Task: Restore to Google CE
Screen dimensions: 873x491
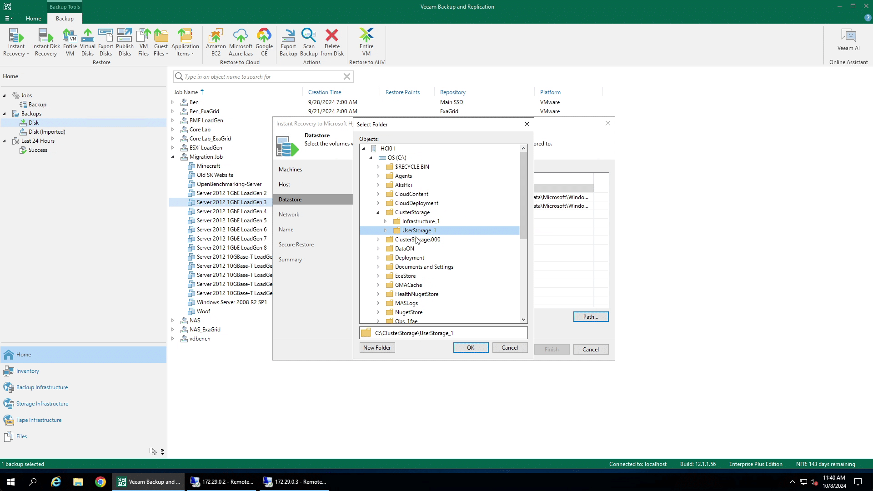Action: tap(264, 42)
